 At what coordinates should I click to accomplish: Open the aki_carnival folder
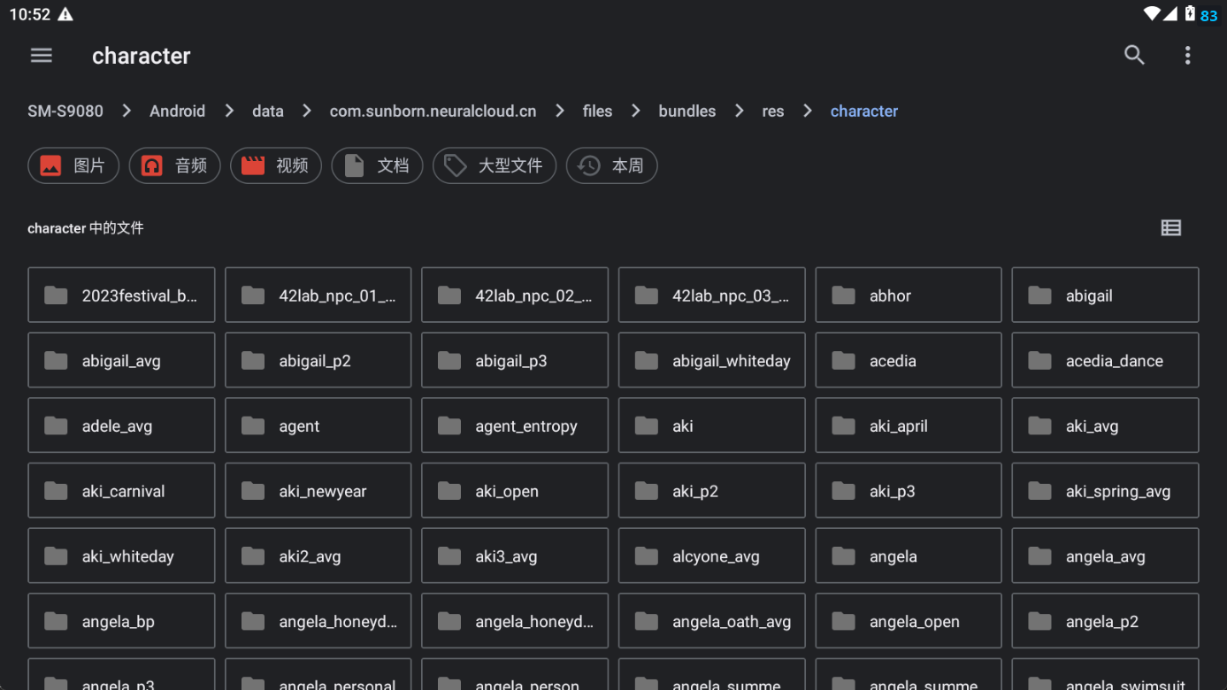121,491
